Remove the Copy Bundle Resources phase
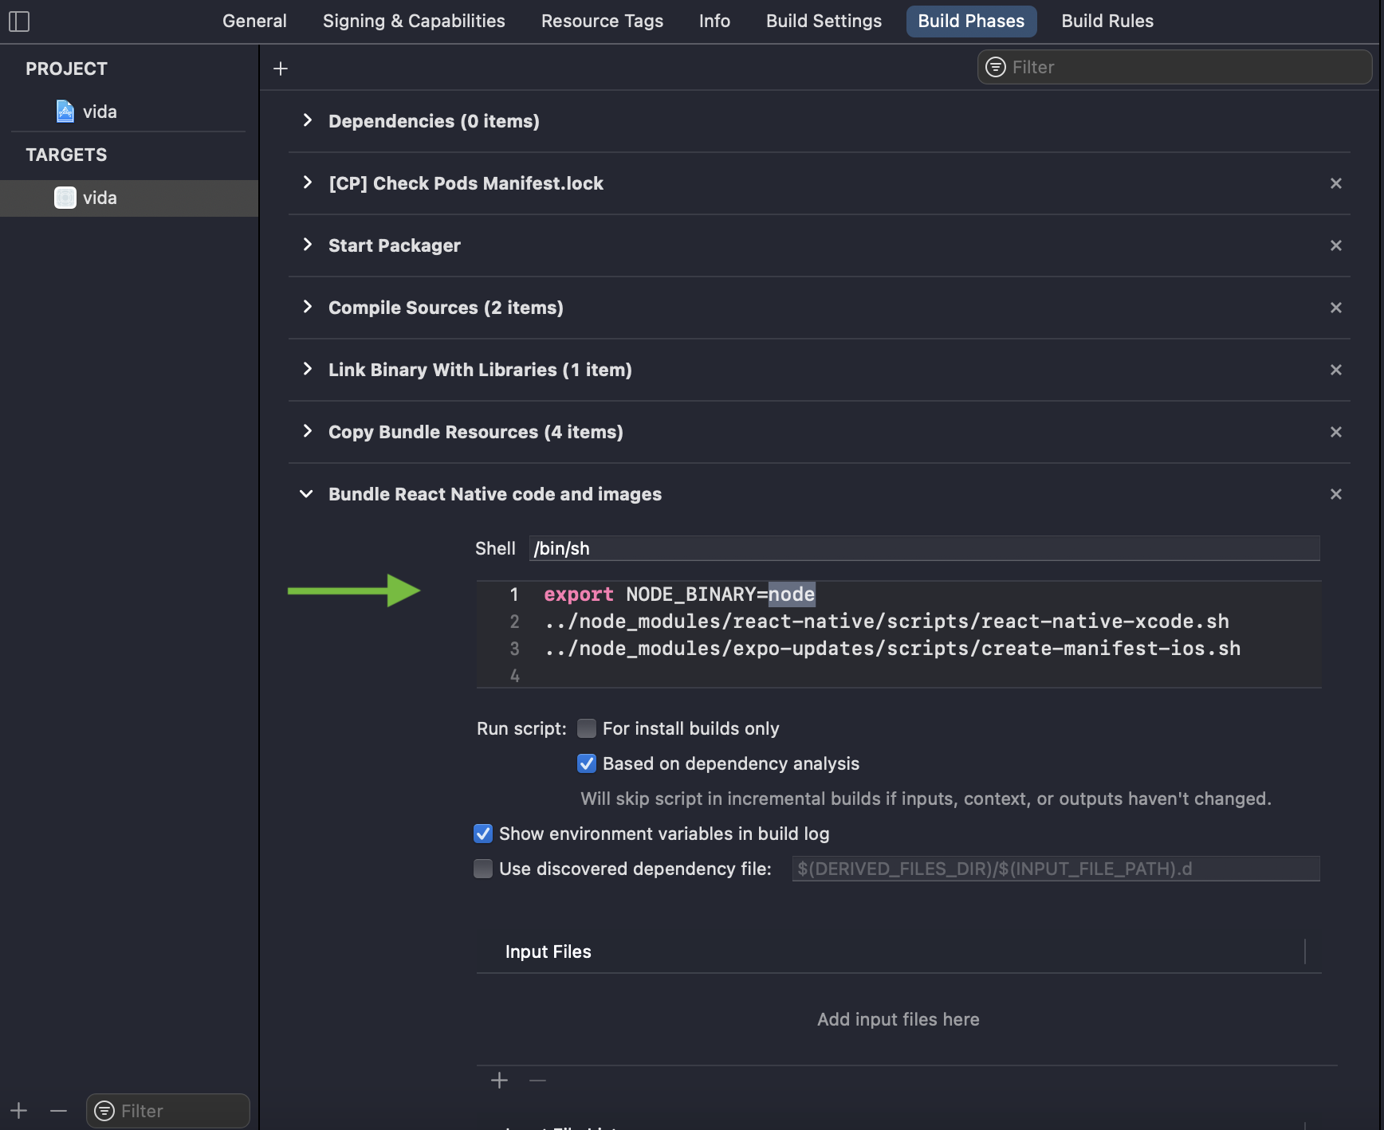Viewport: 1384px width, 1130px height. coord(1336,432)
